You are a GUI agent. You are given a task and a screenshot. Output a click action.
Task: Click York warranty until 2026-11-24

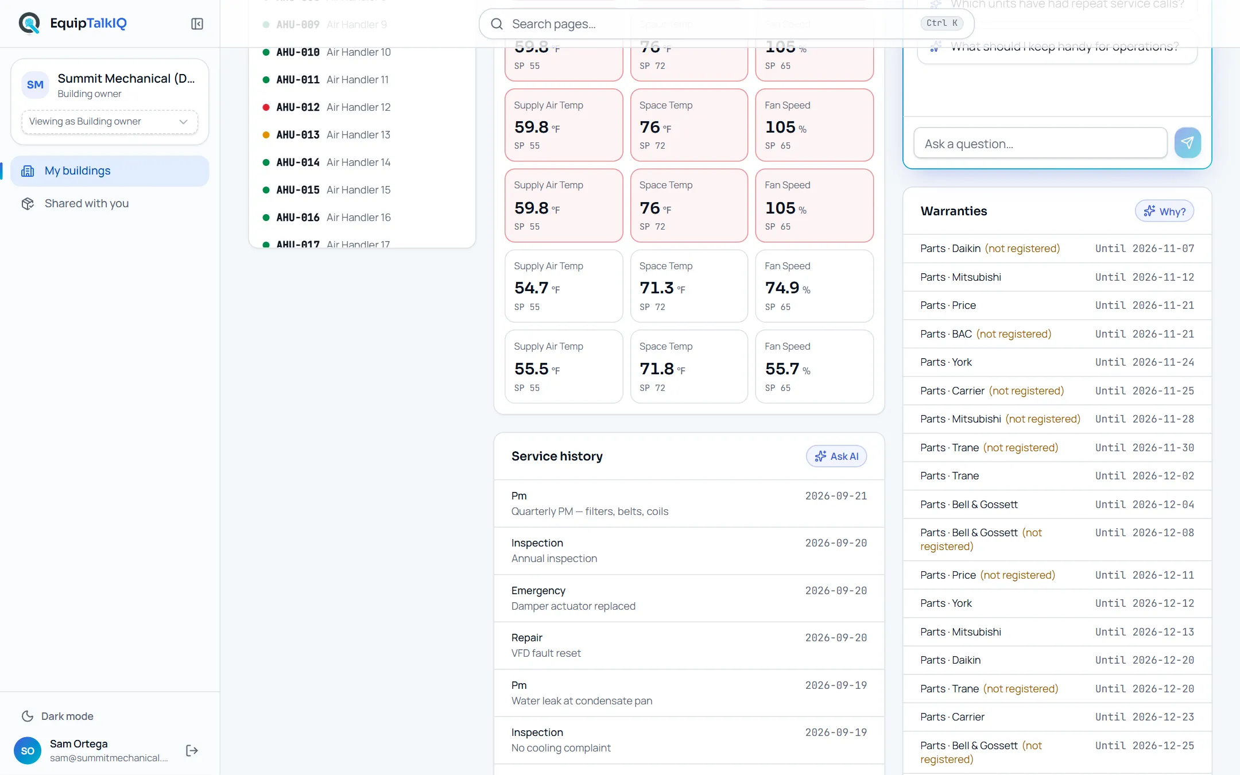click(x=1057, y=362)
